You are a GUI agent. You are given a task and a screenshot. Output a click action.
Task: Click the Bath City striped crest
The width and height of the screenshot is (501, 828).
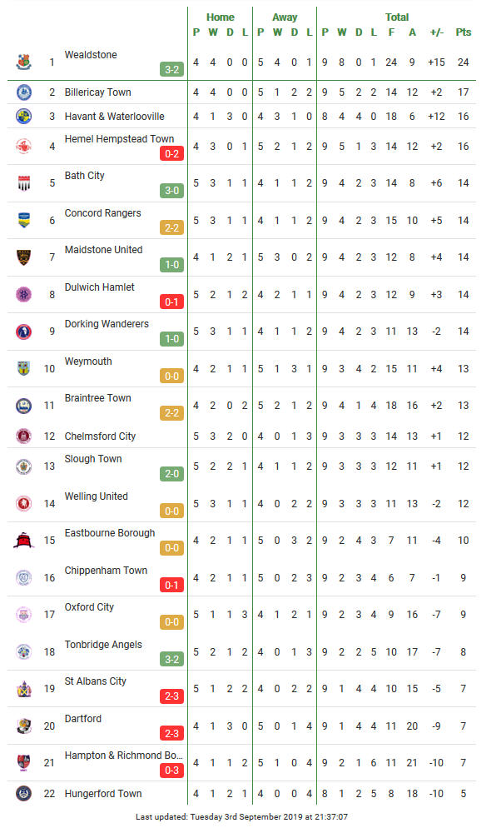24,183
